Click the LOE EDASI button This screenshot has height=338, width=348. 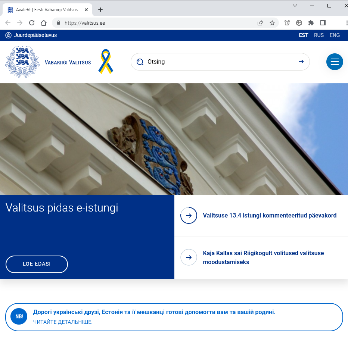point(37,264)
